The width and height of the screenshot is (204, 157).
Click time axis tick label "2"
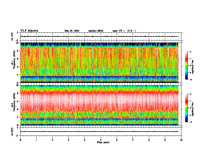pyautogui.click(x=53, y=140)
